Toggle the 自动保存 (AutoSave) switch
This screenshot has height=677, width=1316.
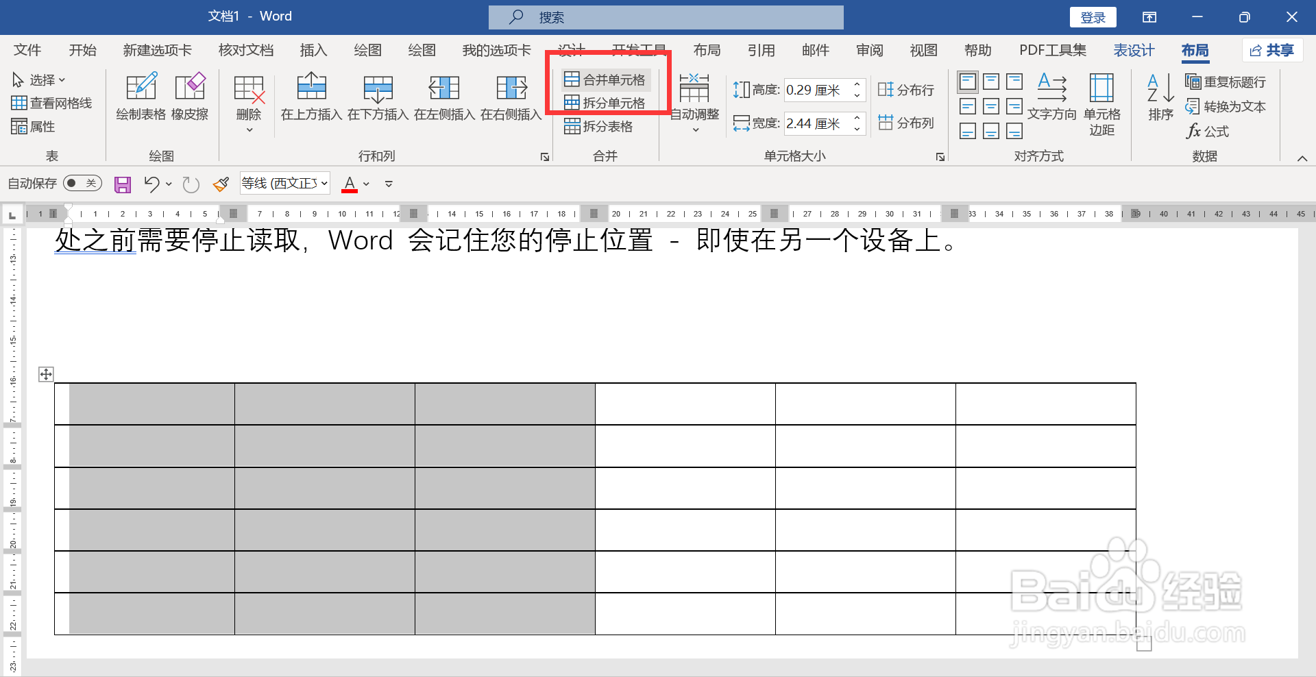pos(82,183)
